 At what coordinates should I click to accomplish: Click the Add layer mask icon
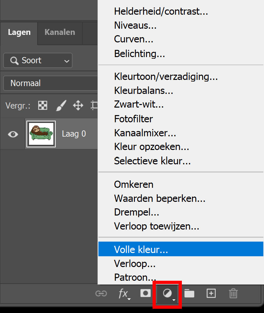pos(145,293)
